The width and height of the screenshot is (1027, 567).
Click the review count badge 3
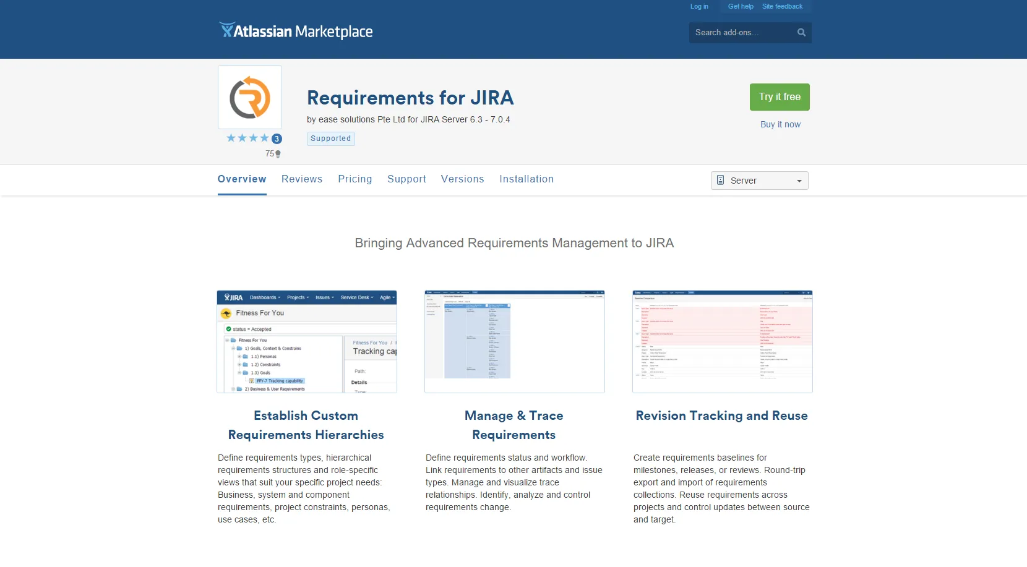click(277, 139)
